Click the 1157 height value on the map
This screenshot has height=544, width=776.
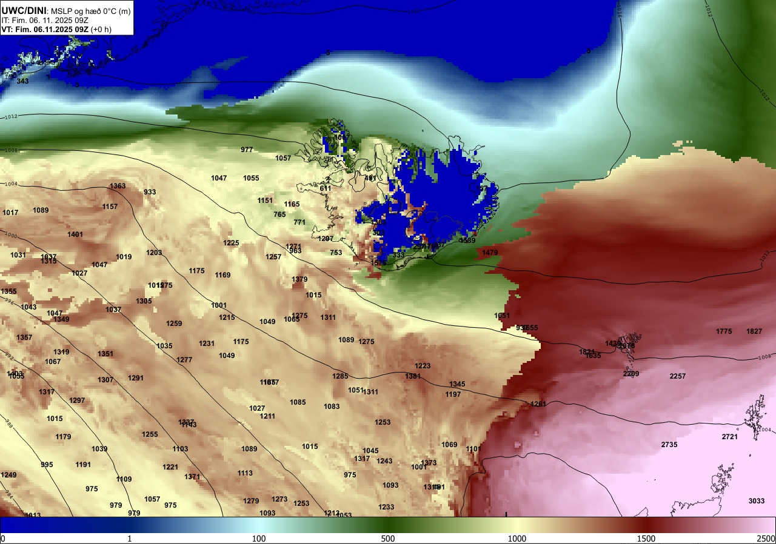110,207
